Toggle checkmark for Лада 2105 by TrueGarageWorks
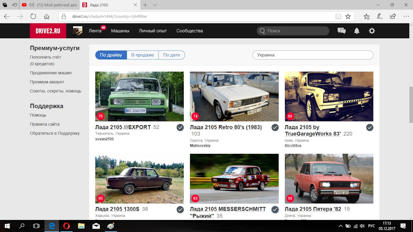Screen dimensions: 413x232 pos(370,128)
